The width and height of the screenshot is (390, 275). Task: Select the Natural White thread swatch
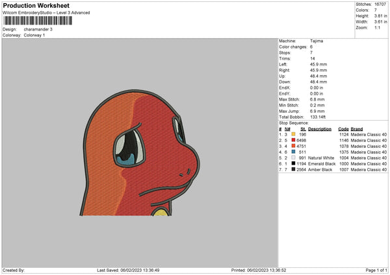tap(292, 158)
